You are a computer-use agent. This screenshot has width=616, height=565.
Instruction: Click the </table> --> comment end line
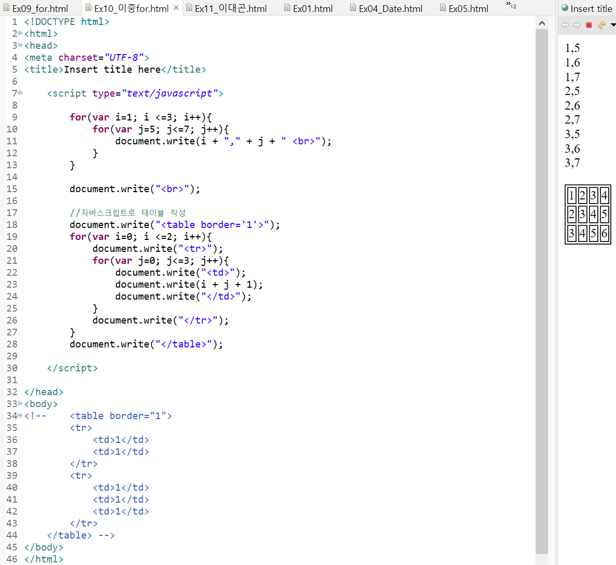coord(81,535)
